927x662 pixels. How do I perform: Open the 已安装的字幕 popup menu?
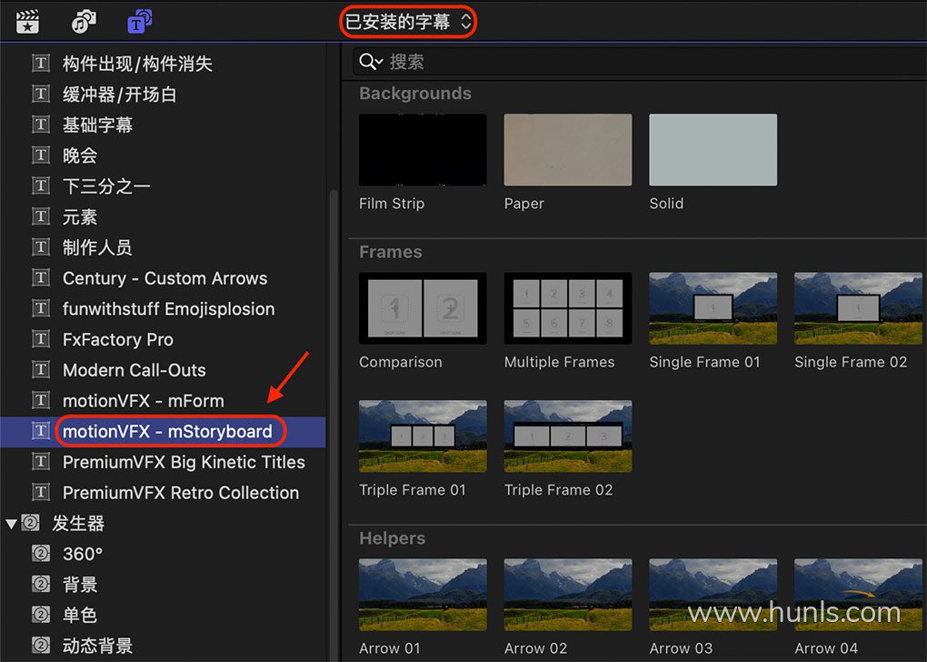408,22
